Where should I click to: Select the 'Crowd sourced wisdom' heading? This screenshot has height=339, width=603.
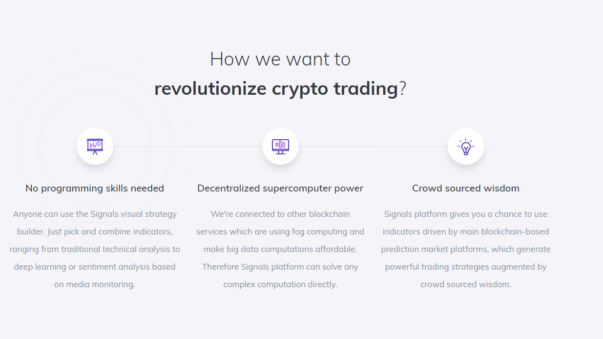click(x=466, y=188)
